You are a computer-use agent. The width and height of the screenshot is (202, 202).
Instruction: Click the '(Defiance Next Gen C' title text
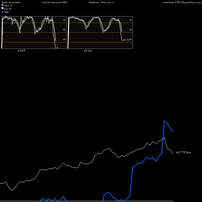coord(101,2)
